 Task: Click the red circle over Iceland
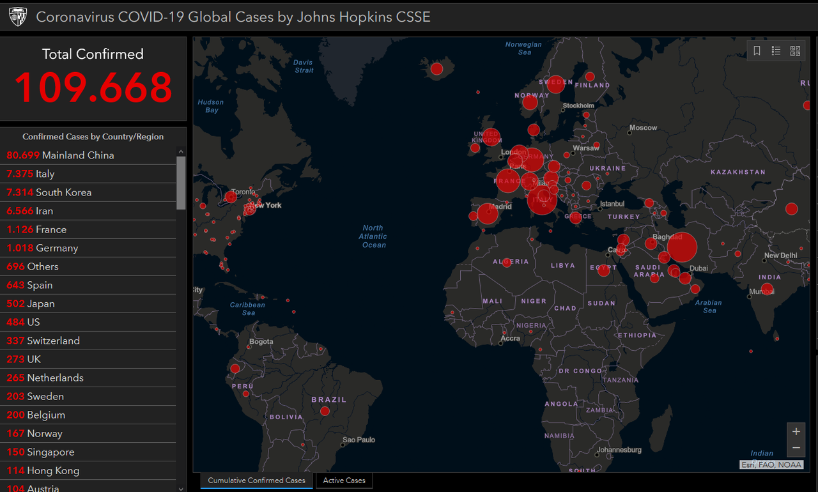coord(437,68)
